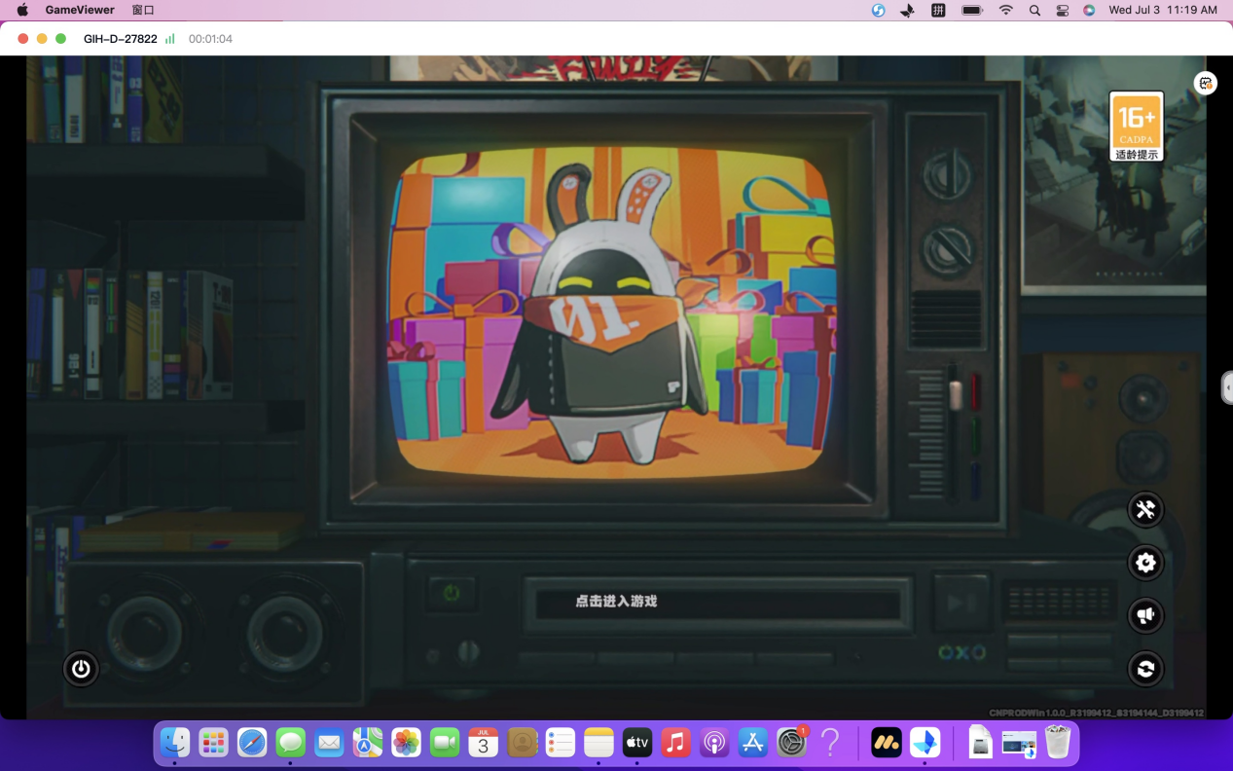Viewport: 1233px width, 771px height.
Task: Open Spotlight search
Action: coord(1034,10)
